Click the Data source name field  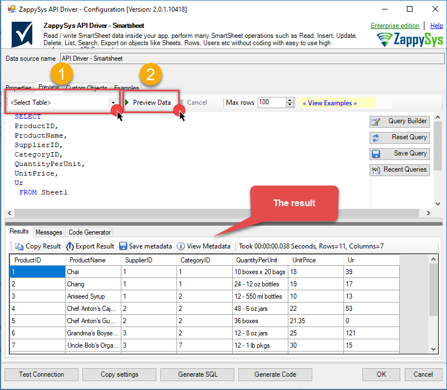tap(252, 58)
